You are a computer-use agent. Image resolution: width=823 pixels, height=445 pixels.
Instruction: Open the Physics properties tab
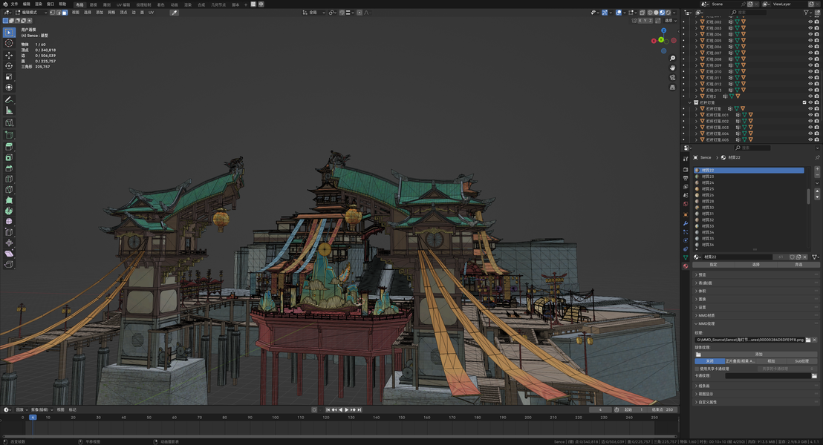pos(686,240)
